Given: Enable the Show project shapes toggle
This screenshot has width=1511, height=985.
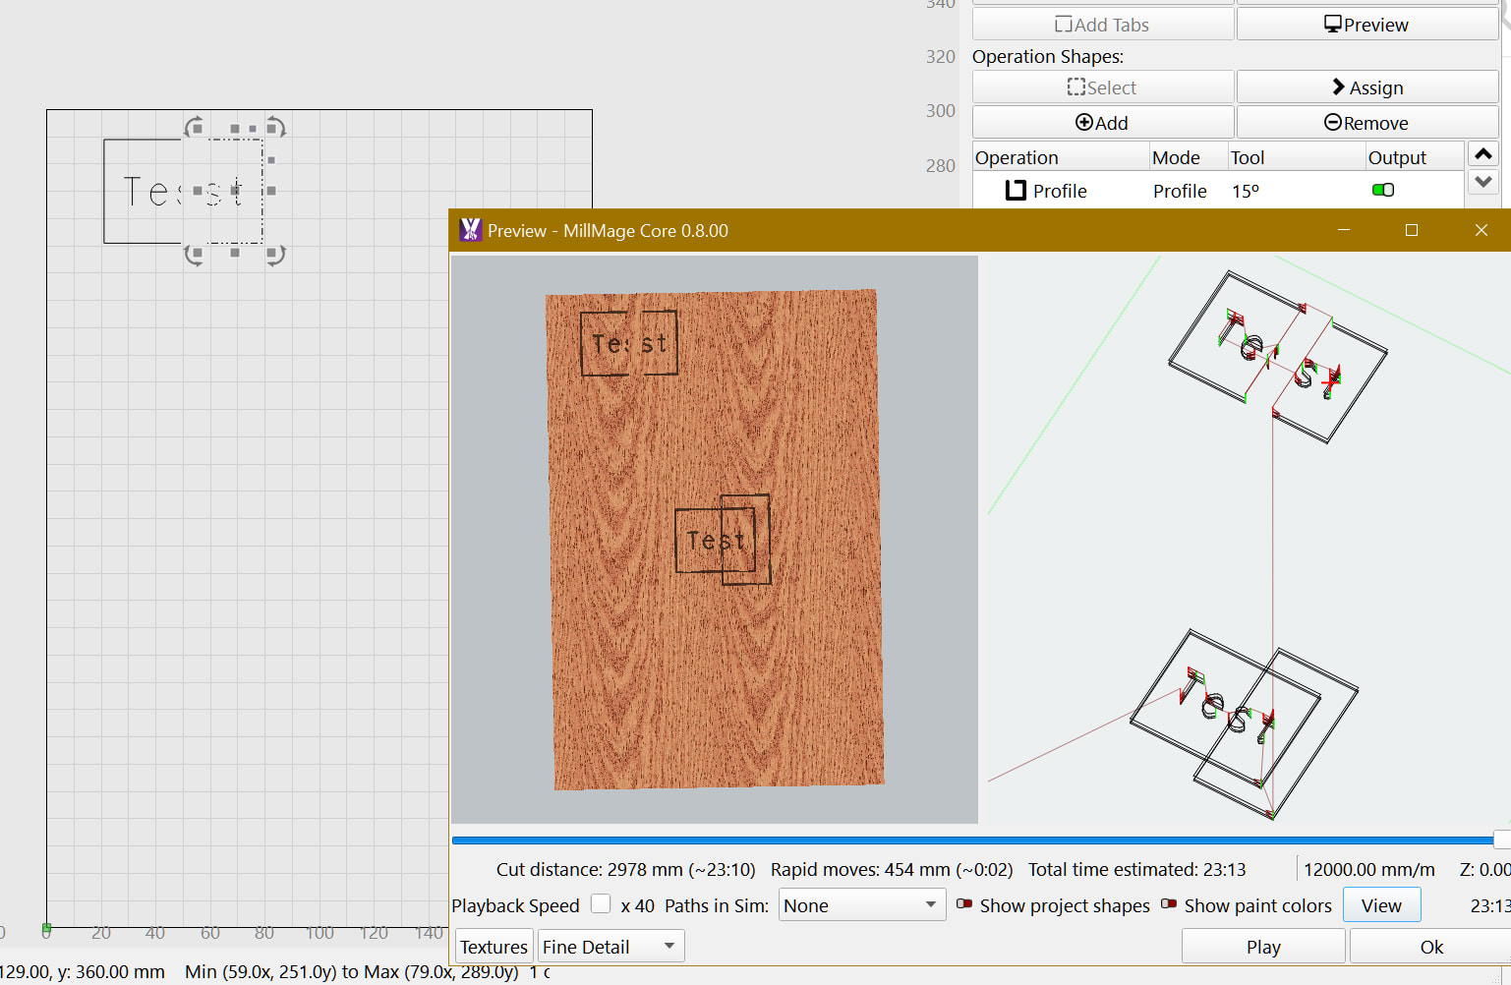Looking at the screenshot, I should tap(964, 904).
